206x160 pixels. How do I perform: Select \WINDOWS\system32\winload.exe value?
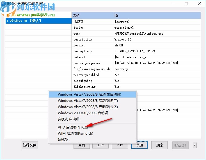pos(139,33)
